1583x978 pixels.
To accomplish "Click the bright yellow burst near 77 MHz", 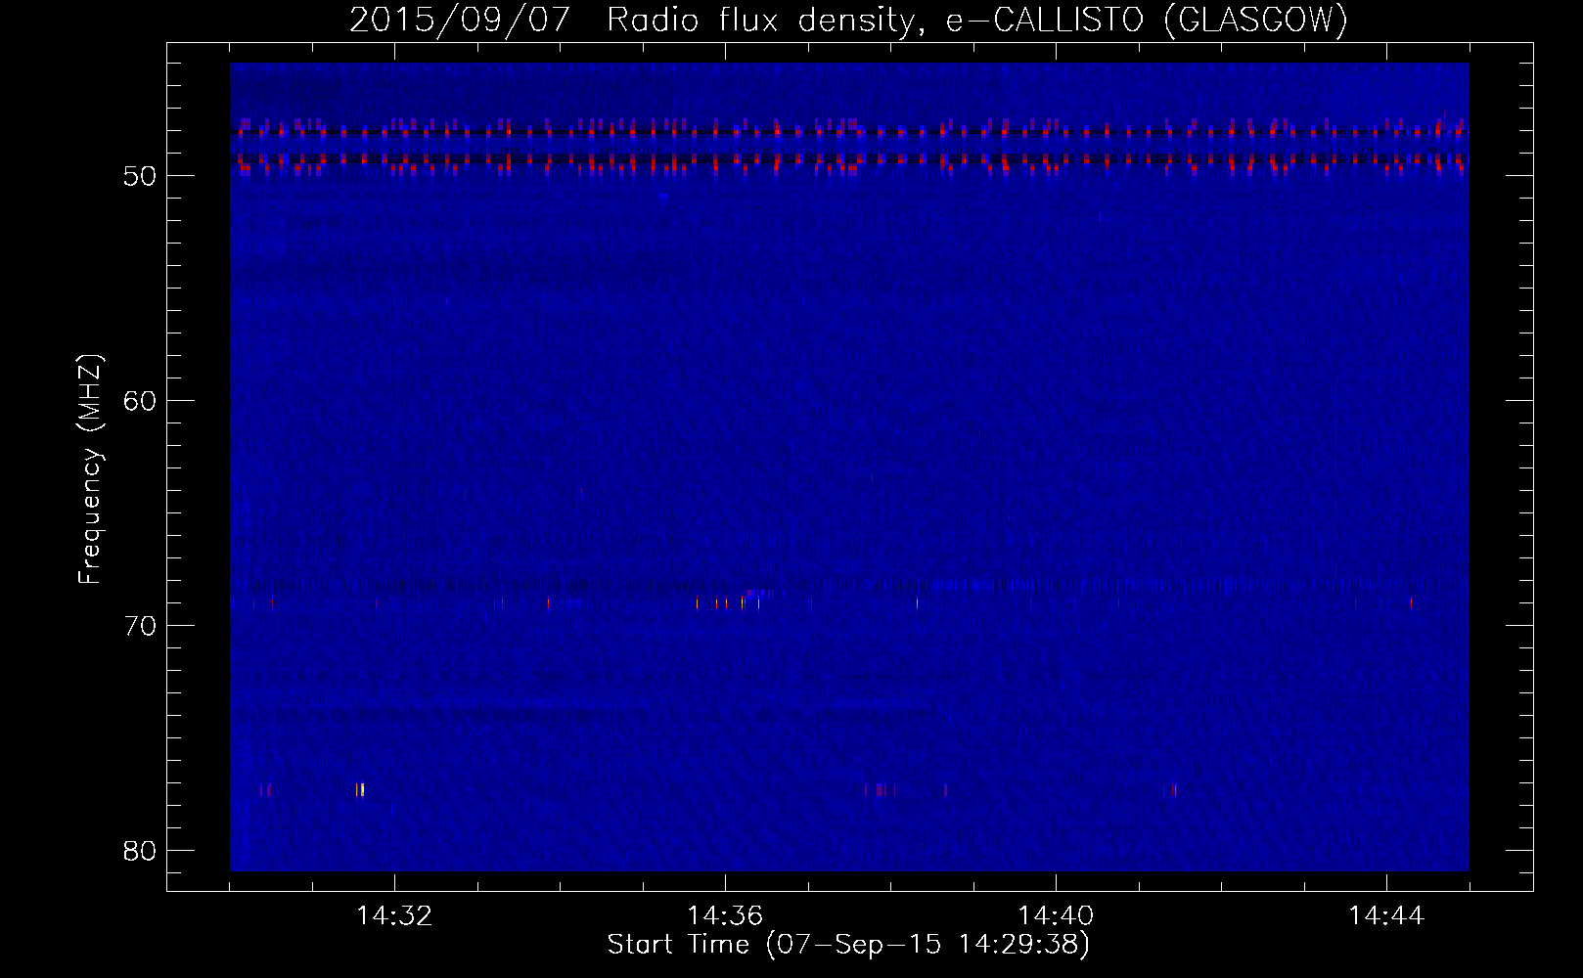I will (x=360, y=789).
